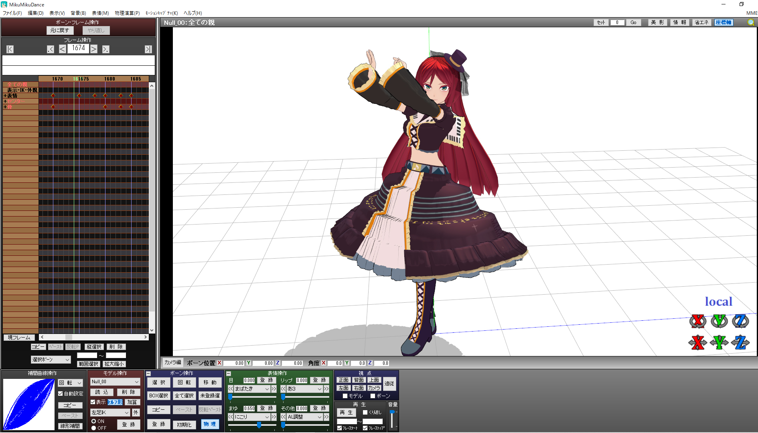
Task: Next lip morph >> next to あ3
Action: tap(326, 388)
